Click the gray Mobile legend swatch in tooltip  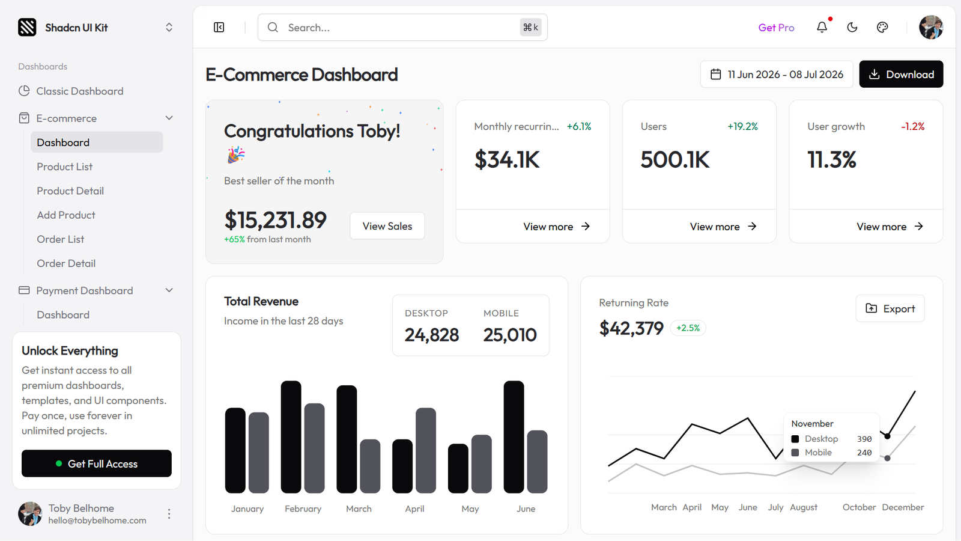coord(795,453)
